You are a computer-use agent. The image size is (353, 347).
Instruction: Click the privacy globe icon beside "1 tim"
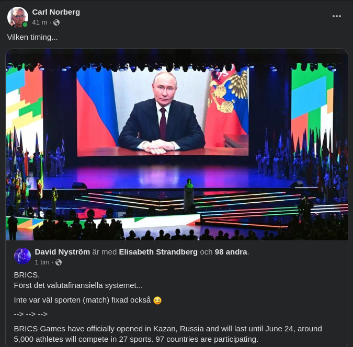[59, 262]
